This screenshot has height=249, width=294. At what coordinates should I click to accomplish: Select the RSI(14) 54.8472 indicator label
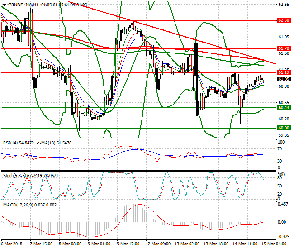click(19, 143)
